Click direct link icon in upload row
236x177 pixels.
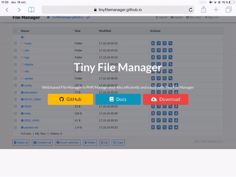170,78
